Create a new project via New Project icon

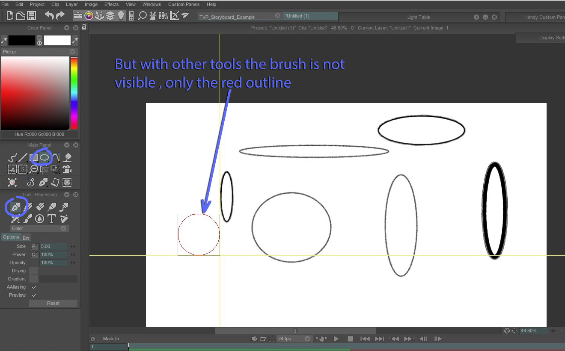pyautogui.click(x=10, y=16)
